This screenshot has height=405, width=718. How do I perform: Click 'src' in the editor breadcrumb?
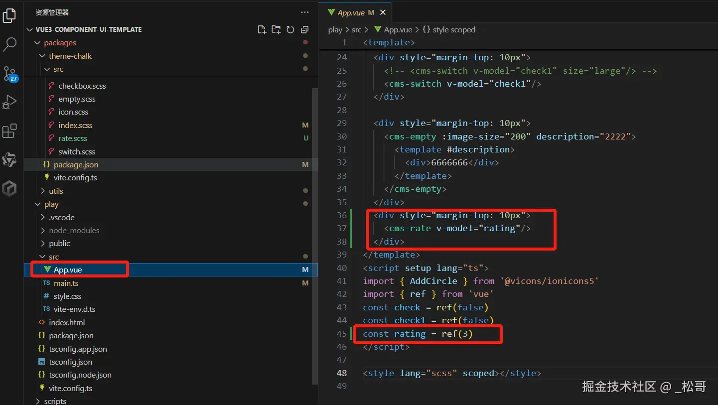click(356, 30)
